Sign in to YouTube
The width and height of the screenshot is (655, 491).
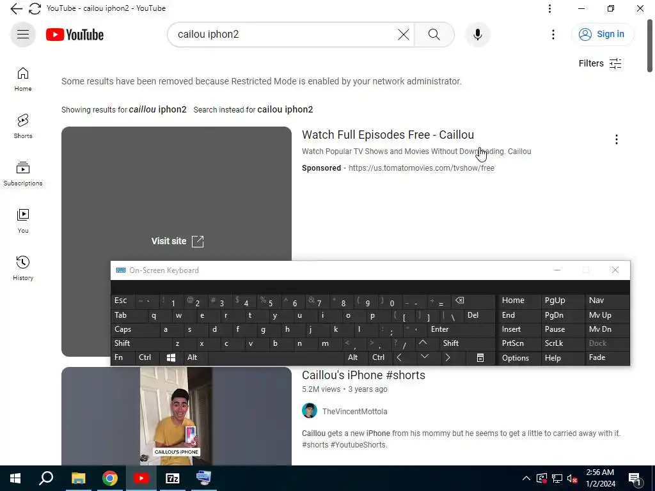tap(602, 35)
